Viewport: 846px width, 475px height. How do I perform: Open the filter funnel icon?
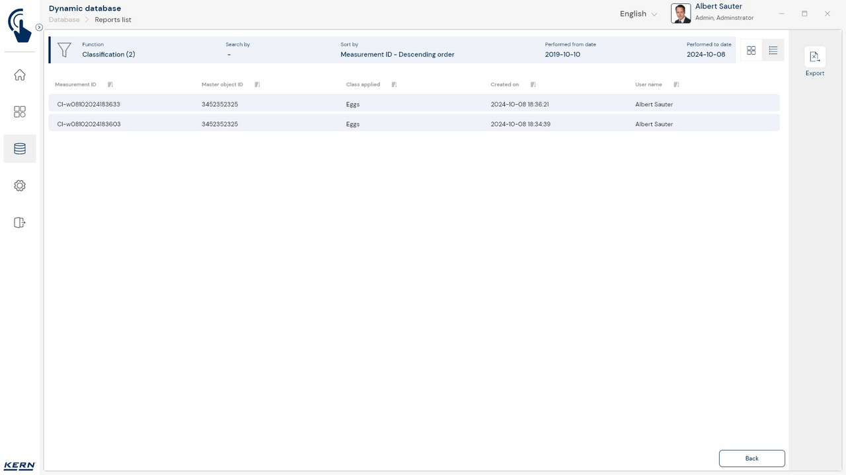(x=64, y=50)
